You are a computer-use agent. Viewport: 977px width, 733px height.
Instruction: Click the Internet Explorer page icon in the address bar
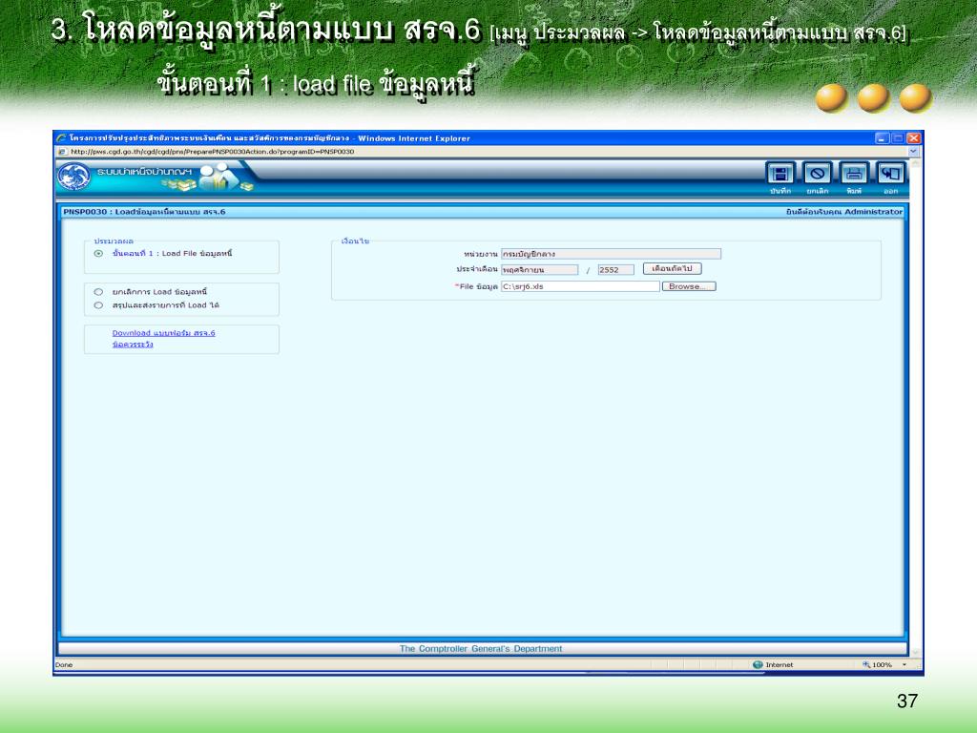coord(62,152)
